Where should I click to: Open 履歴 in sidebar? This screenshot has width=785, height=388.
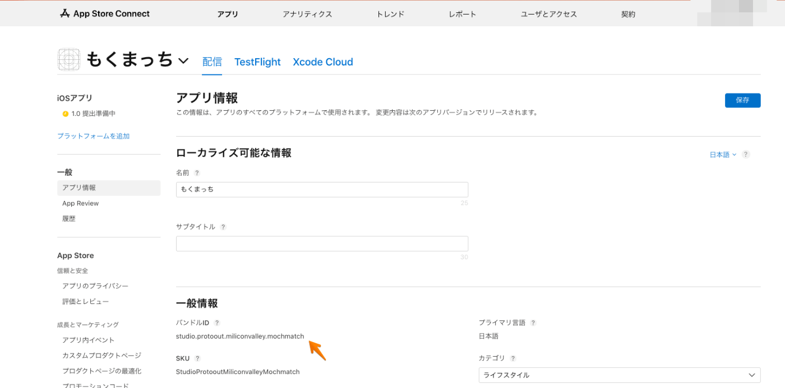(69, 219)
